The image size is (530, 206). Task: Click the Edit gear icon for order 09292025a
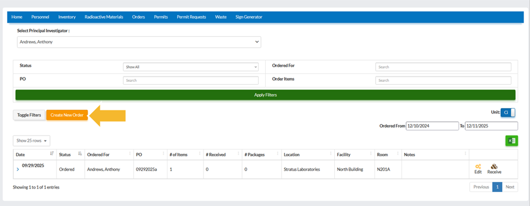[478, 166]
